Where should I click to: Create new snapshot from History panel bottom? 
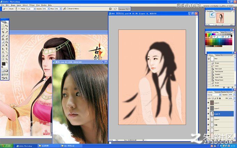point(228,87)
